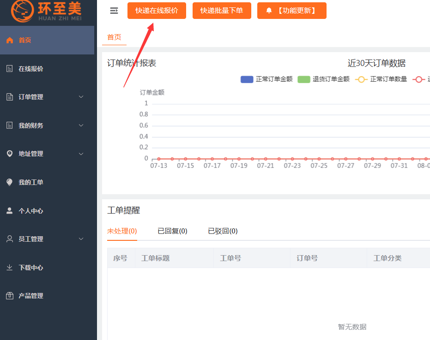Toggle 退货订单金额 legend series
Viewport: 430px width, 340px height.
pos(323,79)
